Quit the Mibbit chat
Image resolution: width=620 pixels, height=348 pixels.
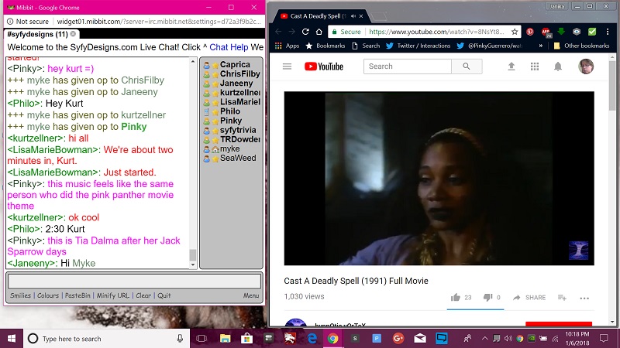[164, 295]
